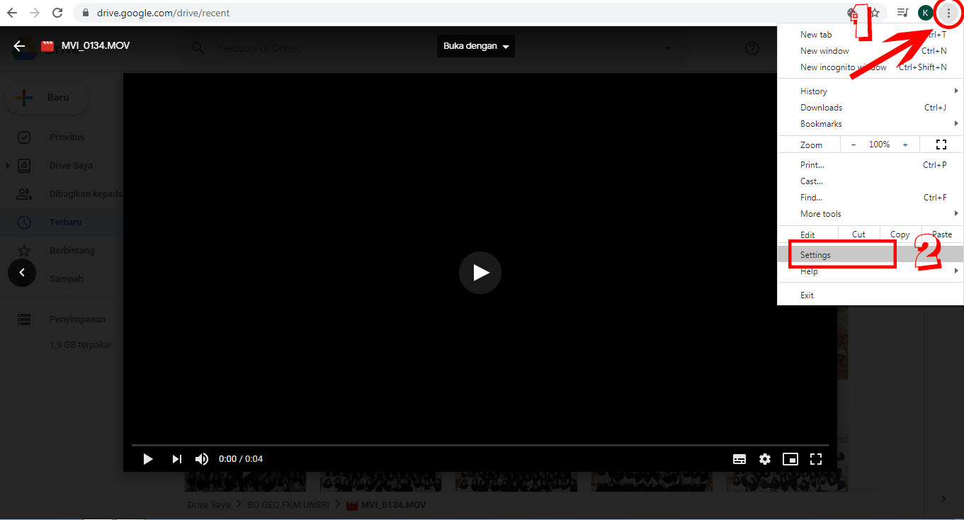
Task: Toggle Chrome fullscreen from the Zoom row
Action: pos(941,145)
